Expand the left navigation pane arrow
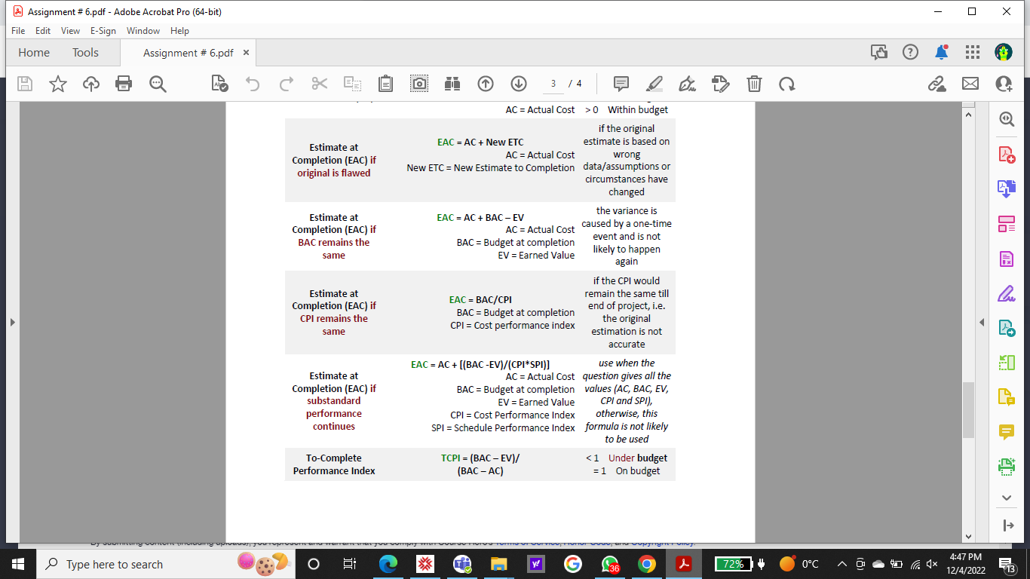 pos(11,323)
